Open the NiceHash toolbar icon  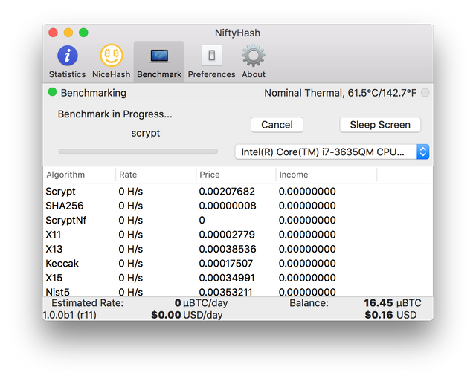click(x=111, y=55)
